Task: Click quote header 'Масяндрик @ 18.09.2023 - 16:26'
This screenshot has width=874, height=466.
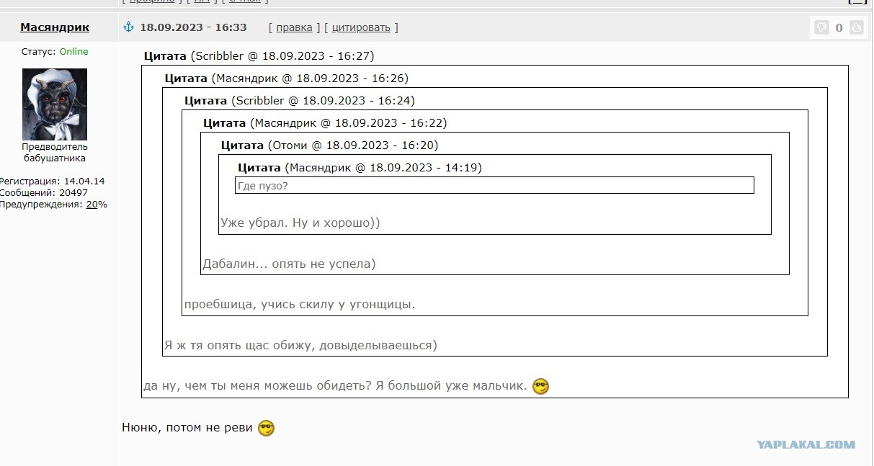Action: pyautogui.click(x=310, y=79)
